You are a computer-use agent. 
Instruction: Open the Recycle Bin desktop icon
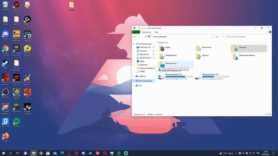pos(5,6)
